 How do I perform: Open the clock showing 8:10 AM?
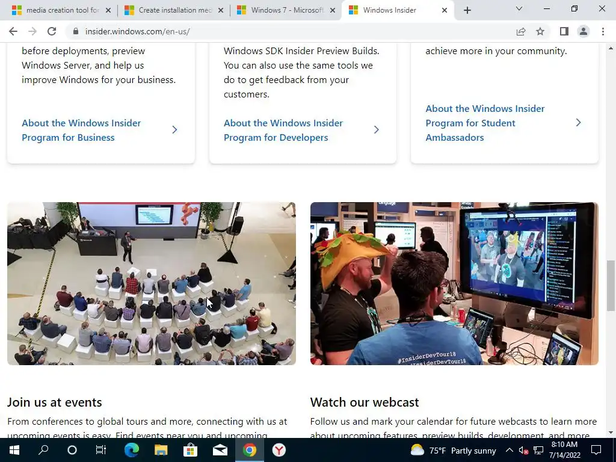[x=564, y=450]
